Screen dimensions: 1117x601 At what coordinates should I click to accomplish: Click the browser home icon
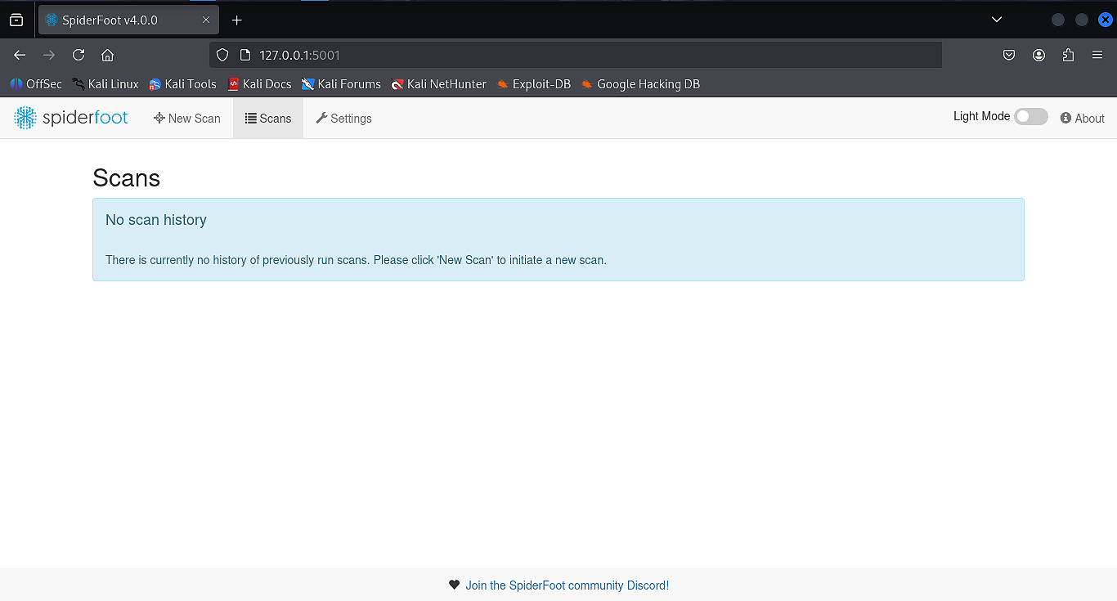pos(107,55)
